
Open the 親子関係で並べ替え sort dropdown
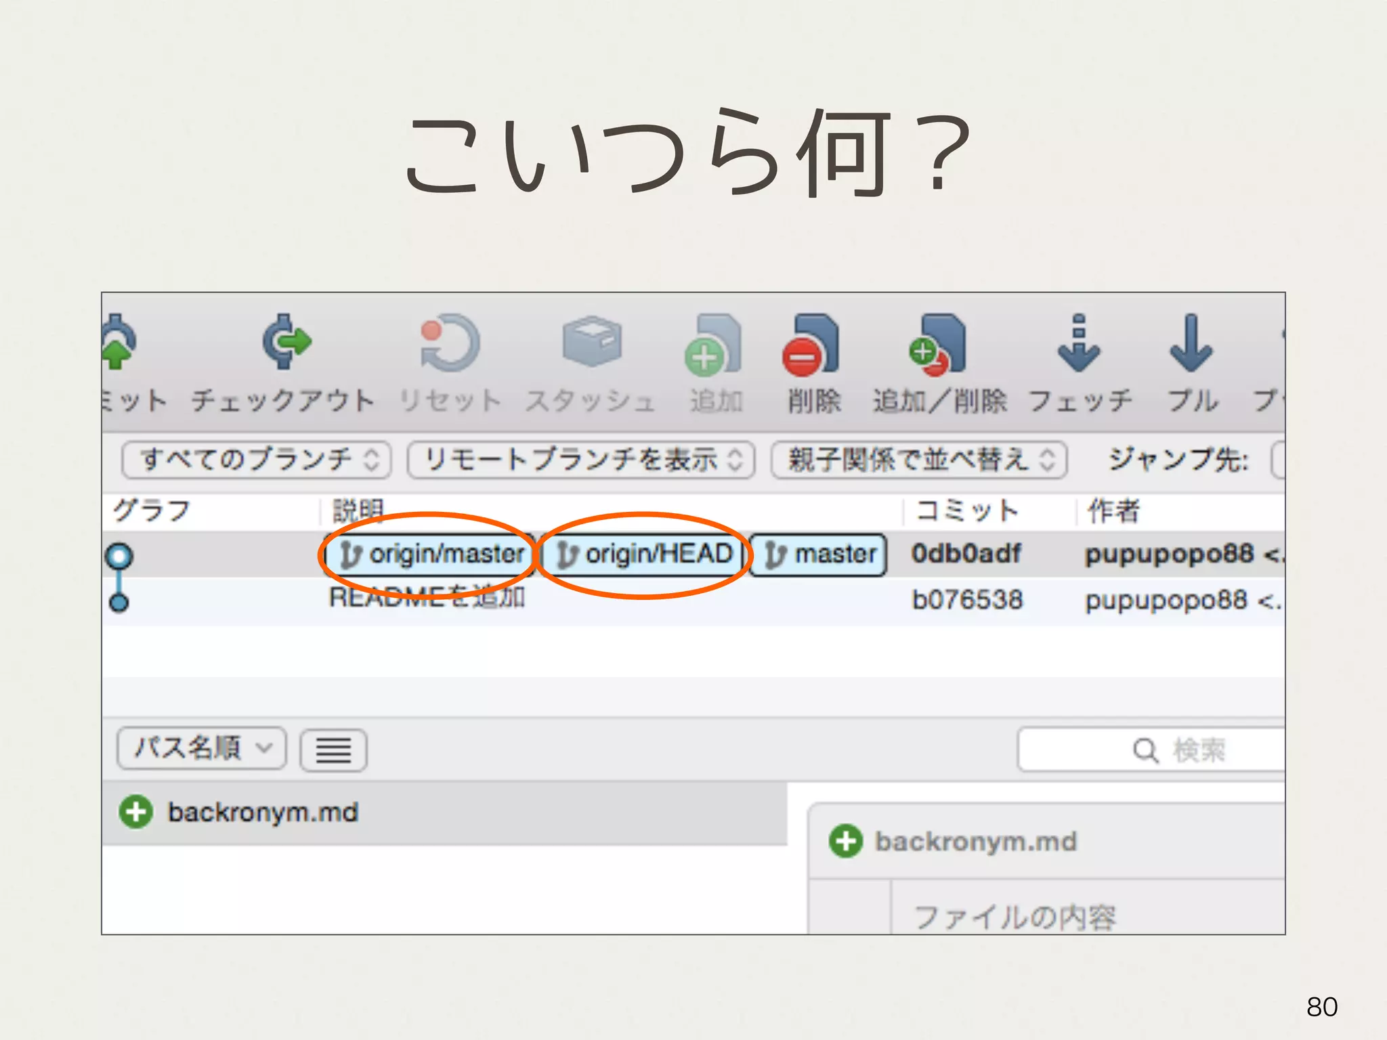[x=919, y=460]
